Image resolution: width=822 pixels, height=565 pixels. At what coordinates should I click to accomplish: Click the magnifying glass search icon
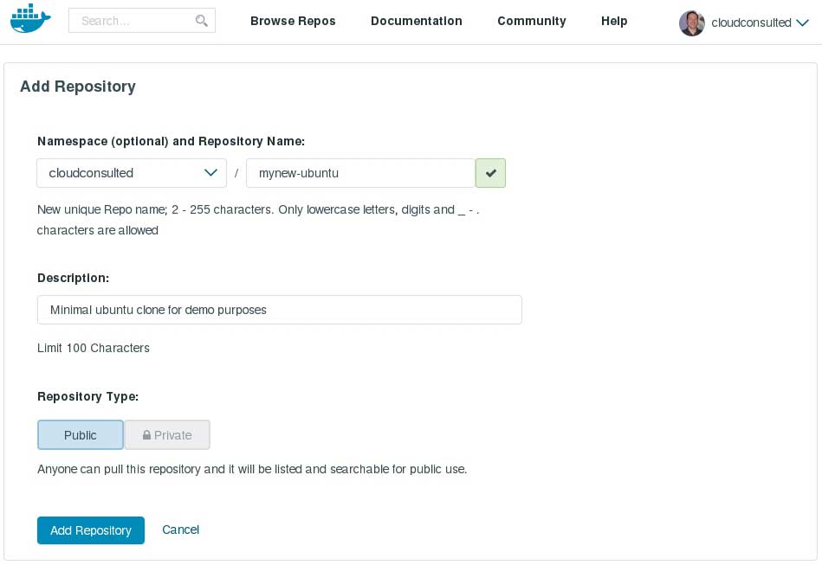pos(202,21)
